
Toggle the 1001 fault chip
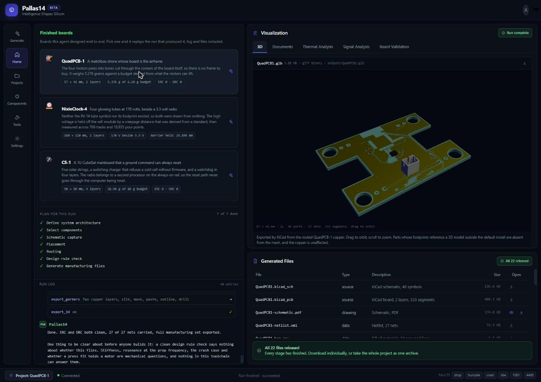click(x=516, y=375)
